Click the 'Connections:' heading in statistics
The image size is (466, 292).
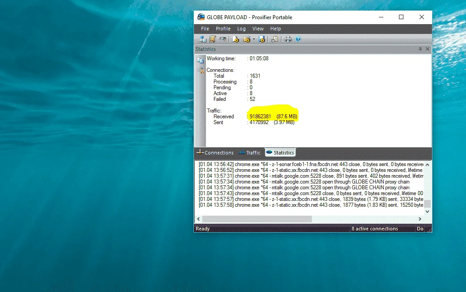pos(220,70)
